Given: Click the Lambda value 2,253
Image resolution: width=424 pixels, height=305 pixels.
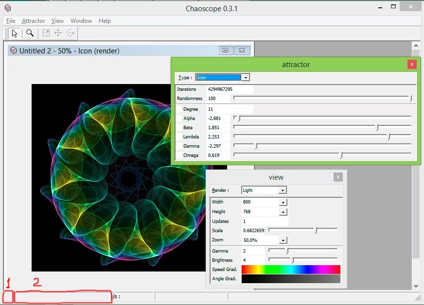Looking at the screenshot, I should coord(218,136).
